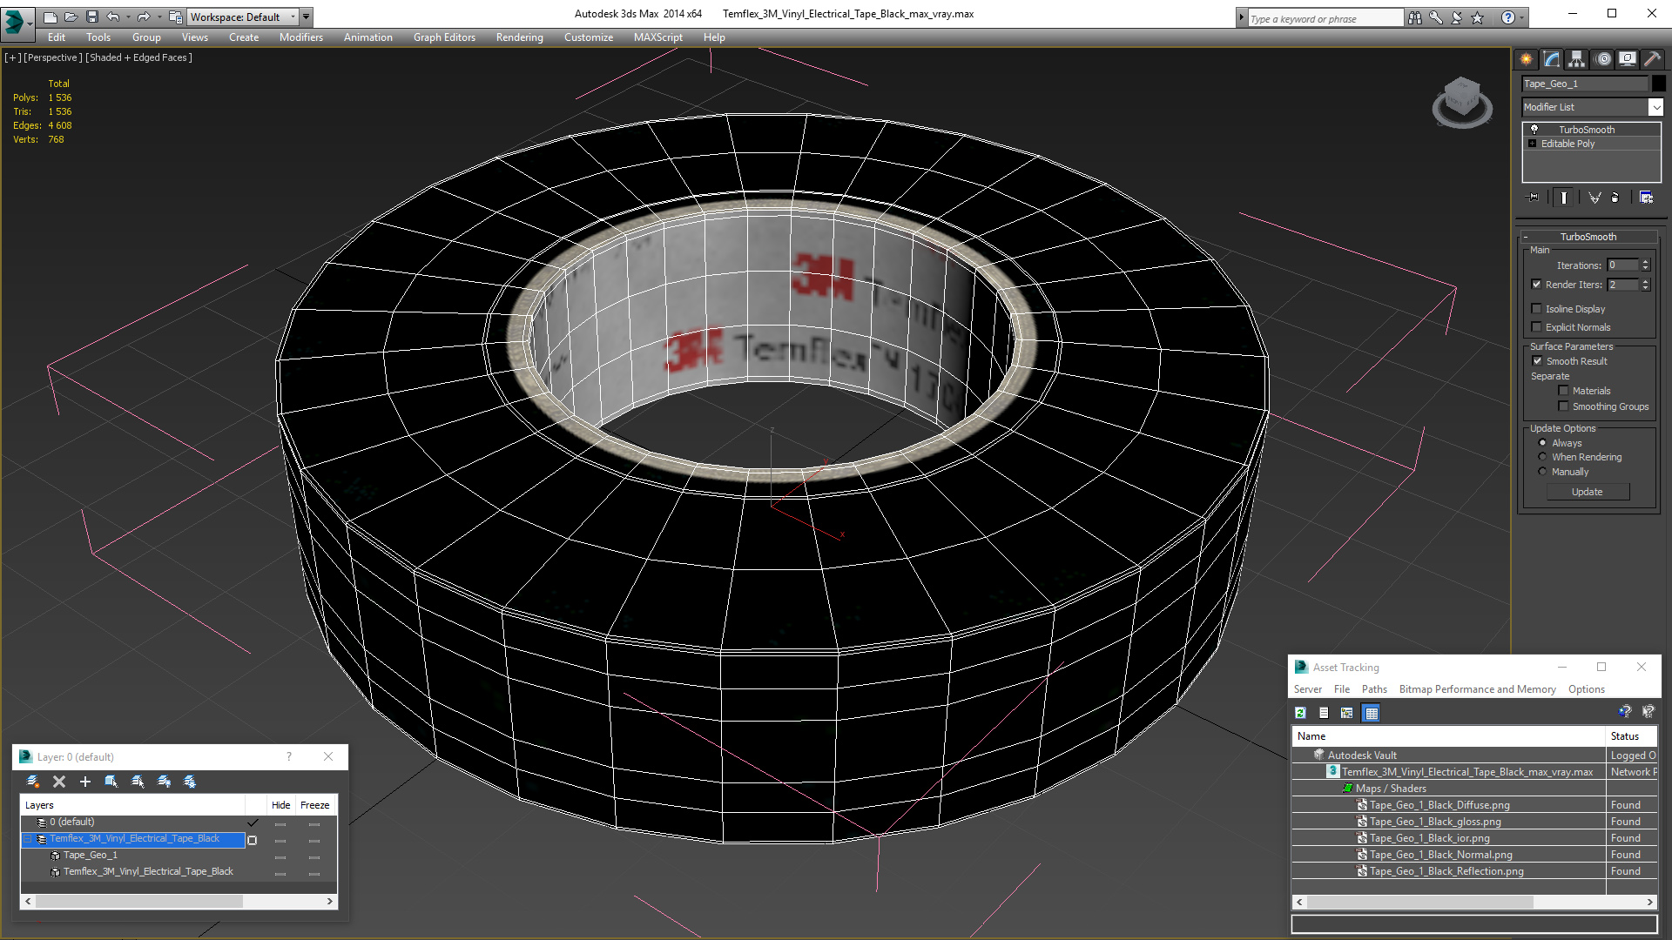This screenshot has height=940, width=1672.
Task: Click the New Scene icon in the quick access toolbar
Action: tap(50, 17)
